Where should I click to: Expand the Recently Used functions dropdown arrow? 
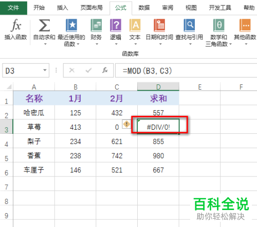[78, 44]
